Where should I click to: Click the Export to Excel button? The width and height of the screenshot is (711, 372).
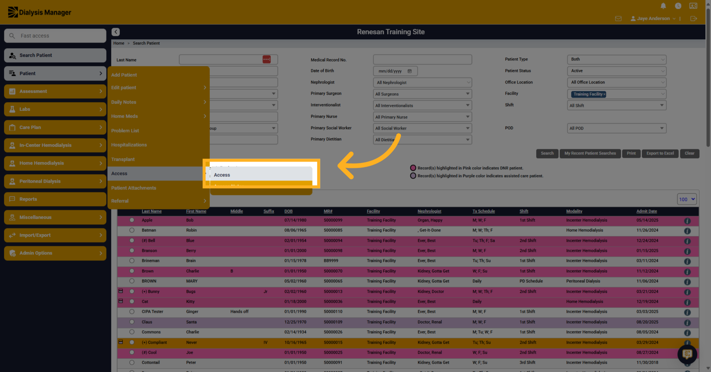[x=660, y=153]
